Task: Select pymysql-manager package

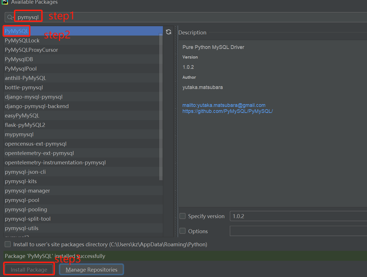Action: pyautogui.click(x=83, y=191)
